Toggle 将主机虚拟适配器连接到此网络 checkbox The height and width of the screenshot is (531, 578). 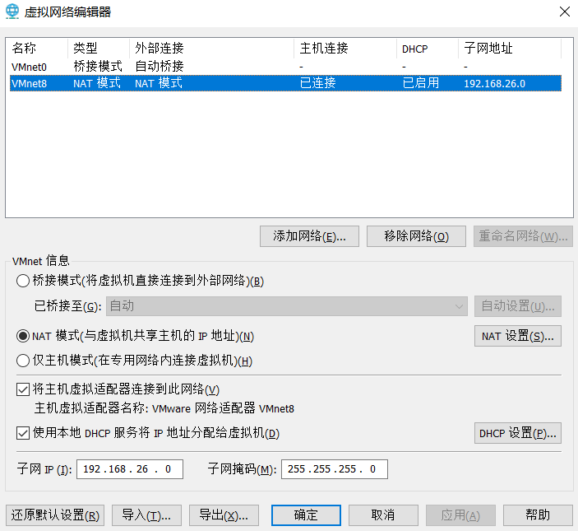click(23, 389)
